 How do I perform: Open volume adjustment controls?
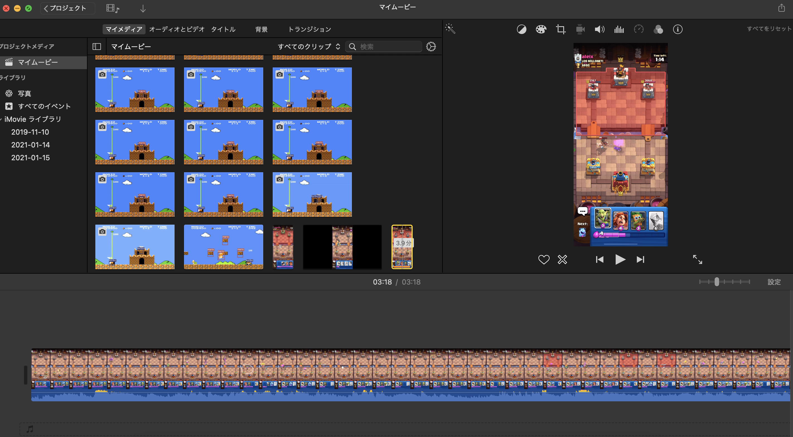coord(599,30)
